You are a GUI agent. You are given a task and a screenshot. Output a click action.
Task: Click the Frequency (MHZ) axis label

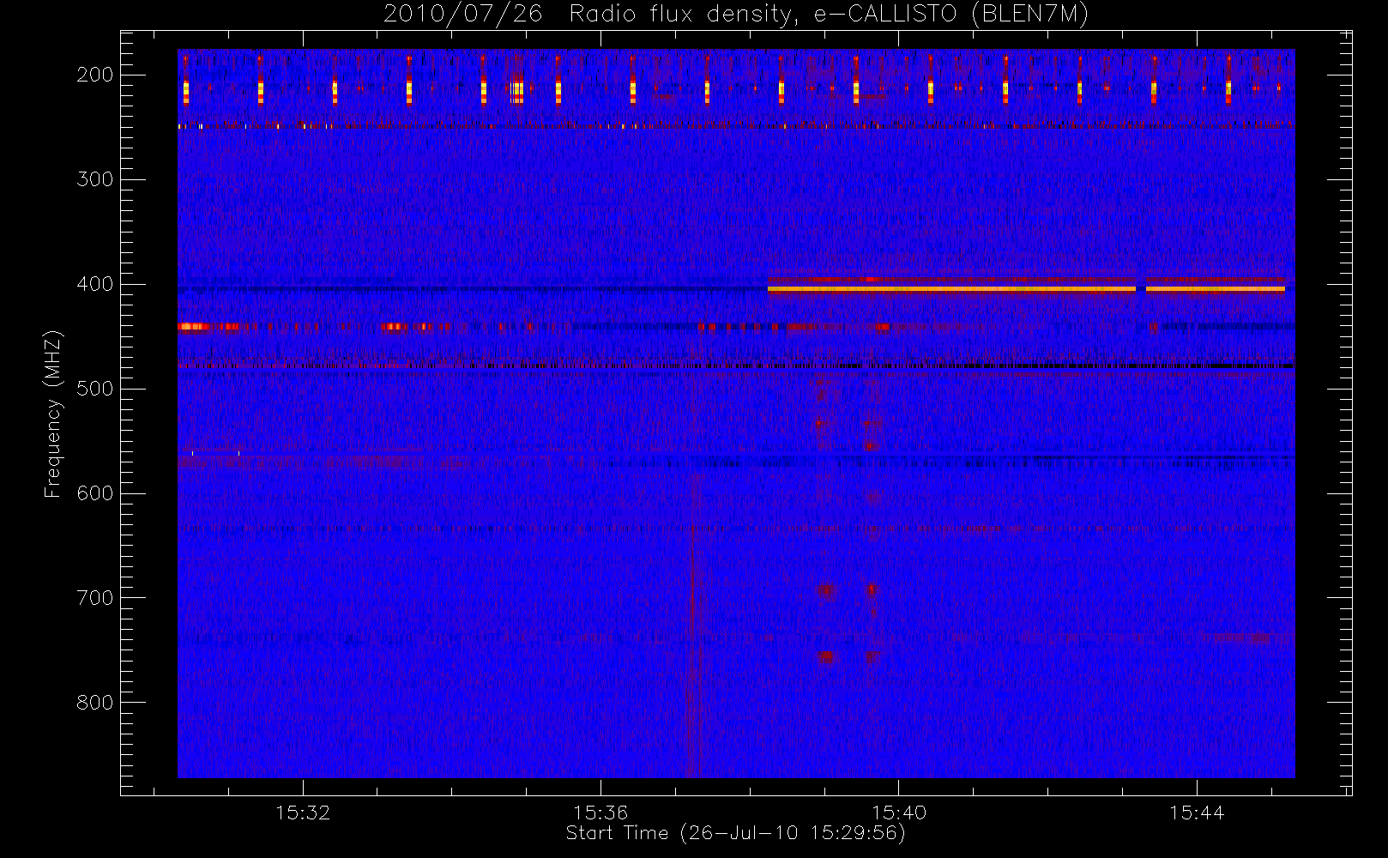point(53,414)
